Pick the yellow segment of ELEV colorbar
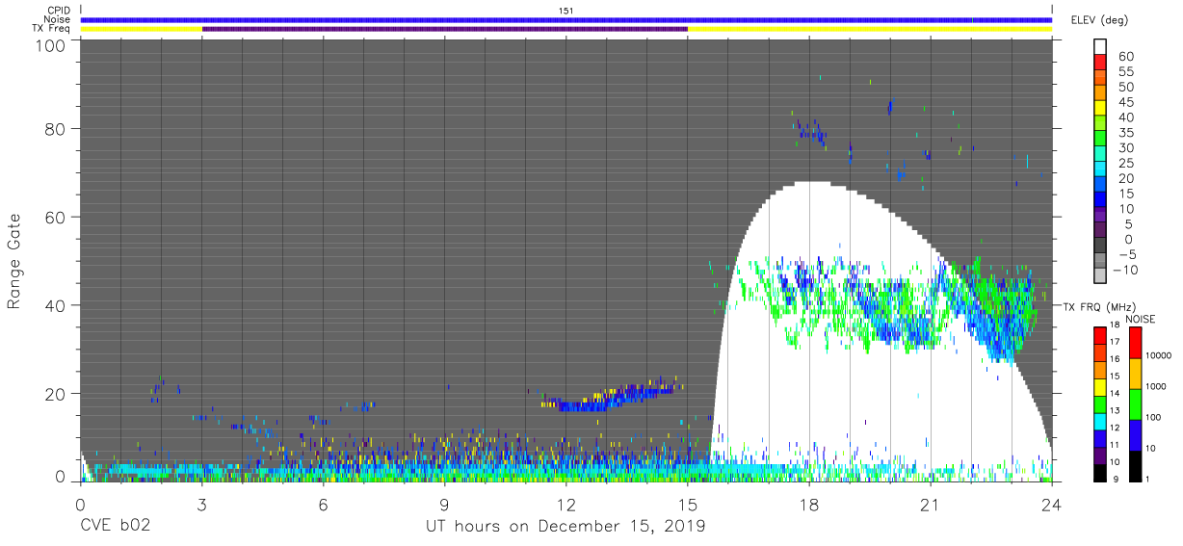This screenshot has width=1183, height=546. (x=1100, y=109)
